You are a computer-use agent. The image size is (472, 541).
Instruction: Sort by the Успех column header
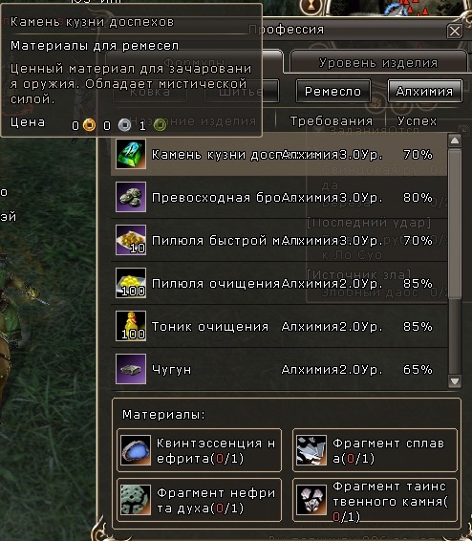pos(418,121)
